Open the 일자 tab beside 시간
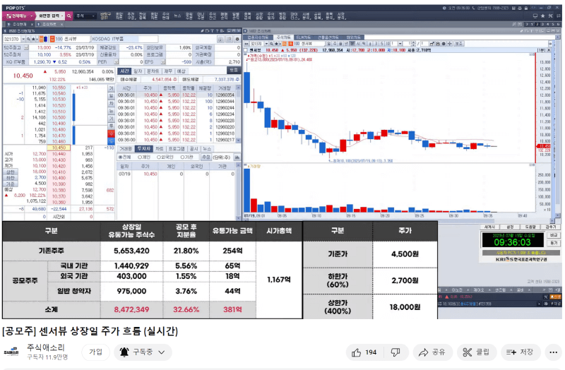Screen dimensions: 565x370 pos(138,71)
